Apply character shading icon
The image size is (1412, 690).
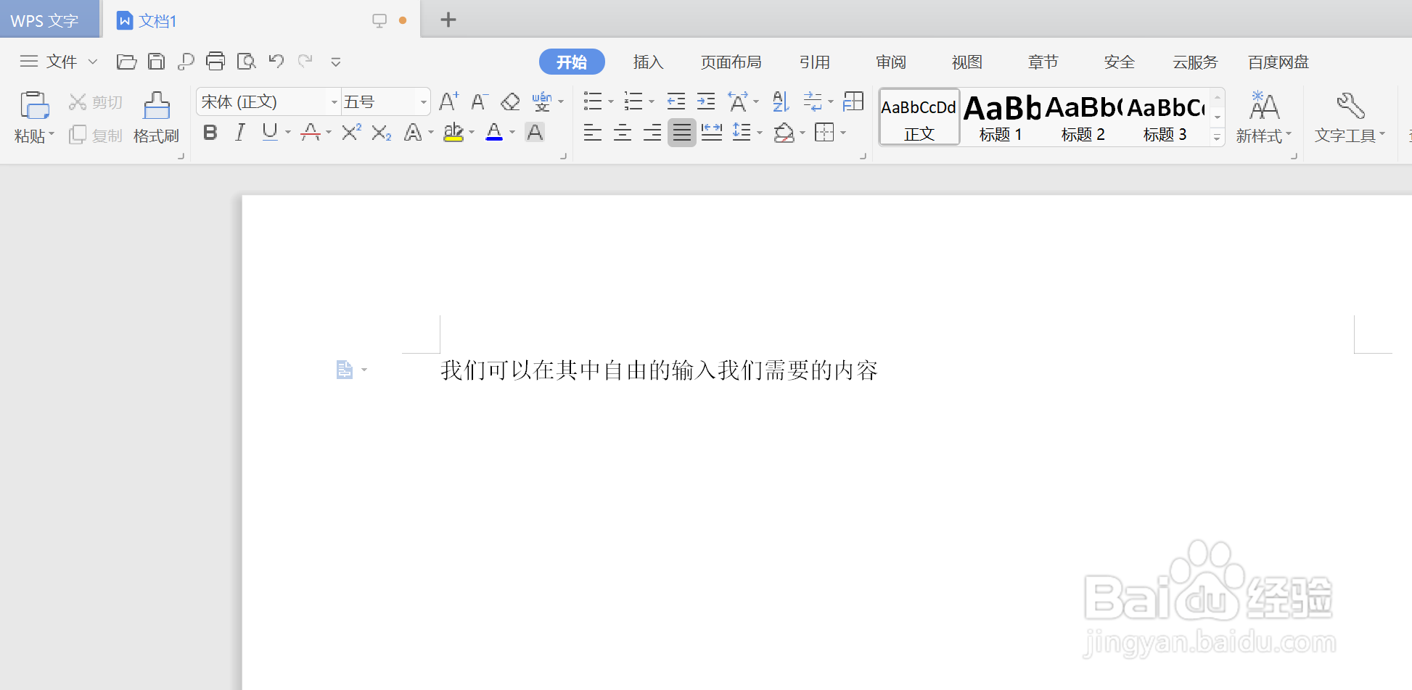(535, 133)
